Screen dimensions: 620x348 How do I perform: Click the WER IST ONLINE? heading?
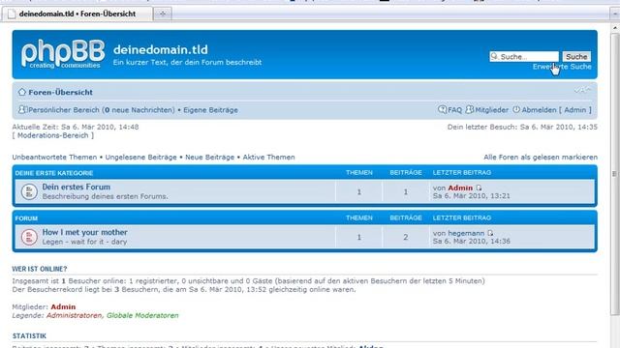click(40, 269)
